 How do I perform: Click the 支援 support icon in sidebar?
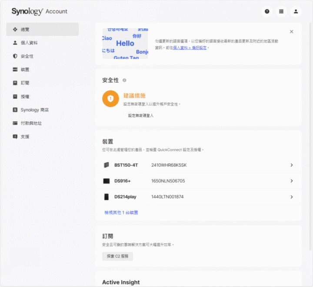15,136
